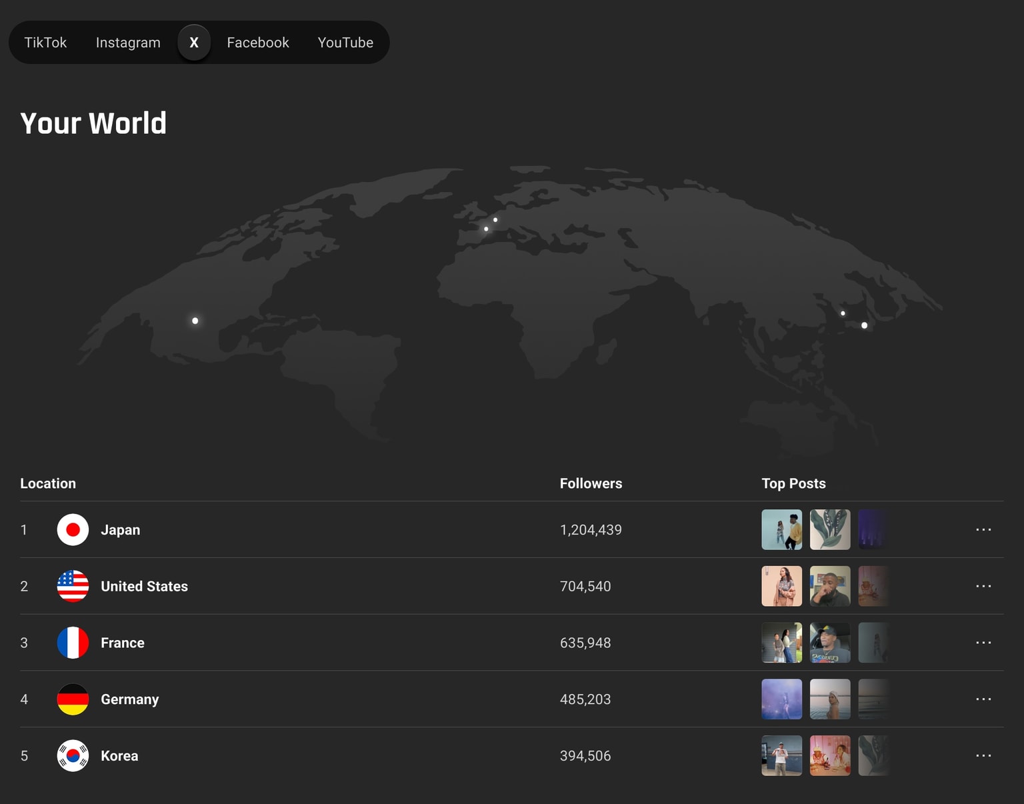1024x804 pixels.
Task: Sort by the Followers column header
Action: pyautogui.click(x=591, y=483)
